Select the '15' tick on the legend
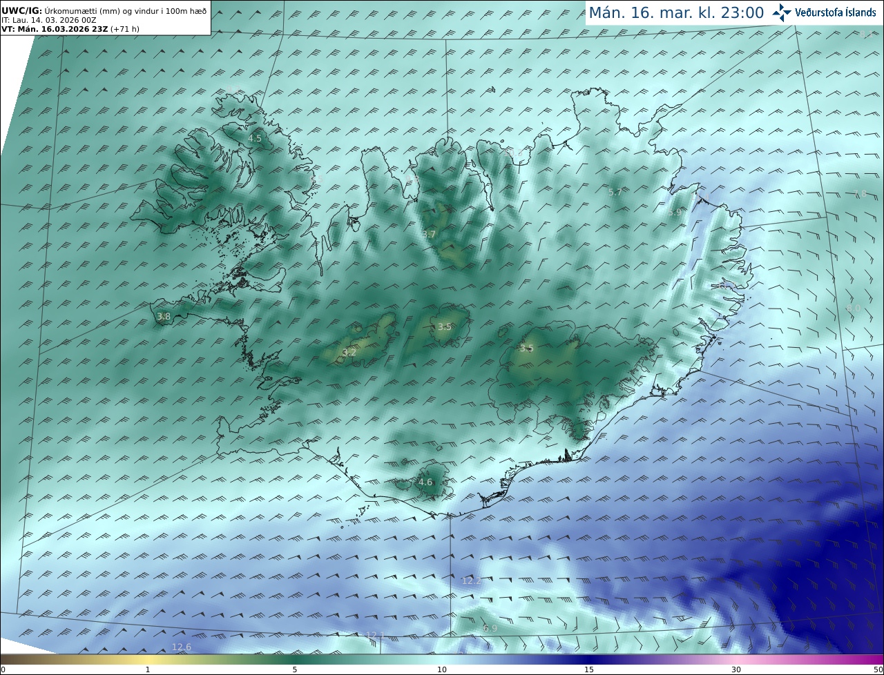 [589, 670]
